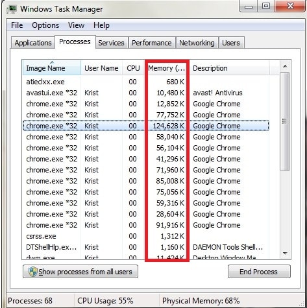Screen dimensions: 307x308
Task: Sort by CPU column header
Action: 133,68
